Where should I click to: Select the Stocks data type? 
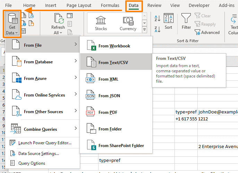tap(101, 23)
